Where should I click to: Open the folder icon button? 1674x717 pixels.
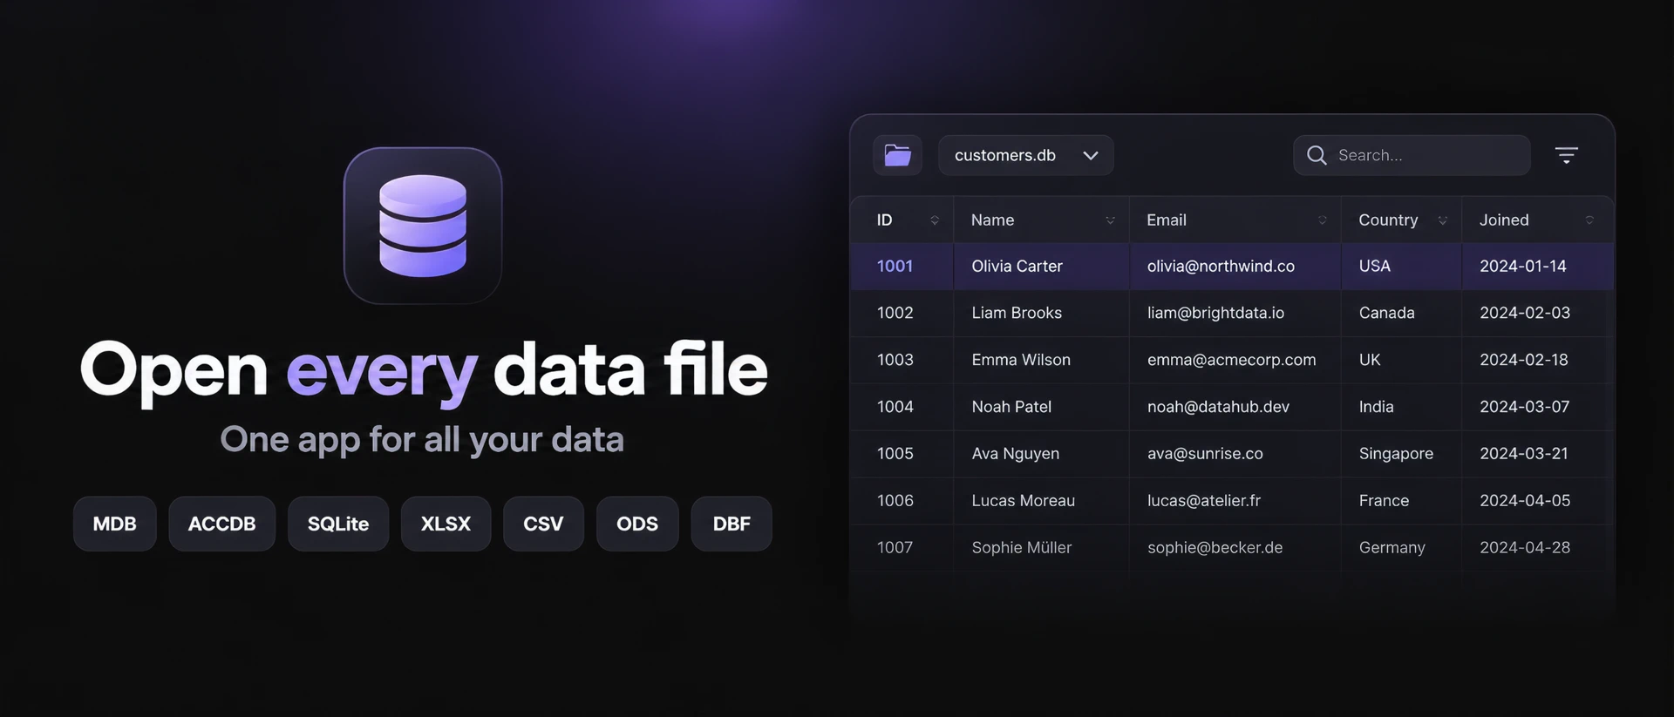pos(897,155)
